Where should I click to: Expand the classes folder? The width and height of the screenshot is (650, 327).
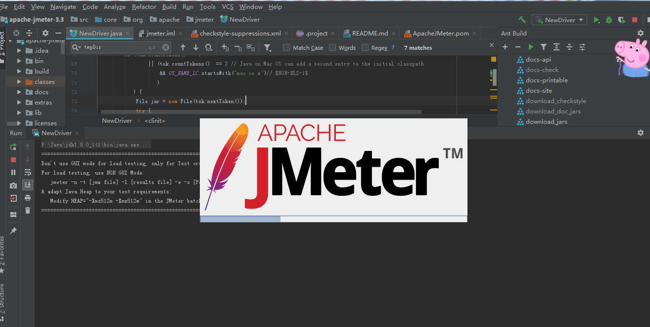19,81
